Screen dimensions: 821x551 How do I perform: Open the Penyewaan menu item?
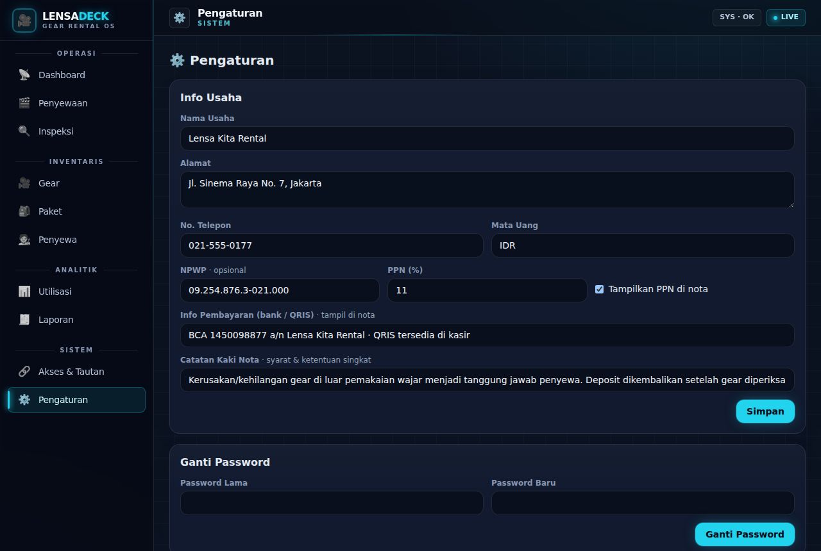coord(76,103)
